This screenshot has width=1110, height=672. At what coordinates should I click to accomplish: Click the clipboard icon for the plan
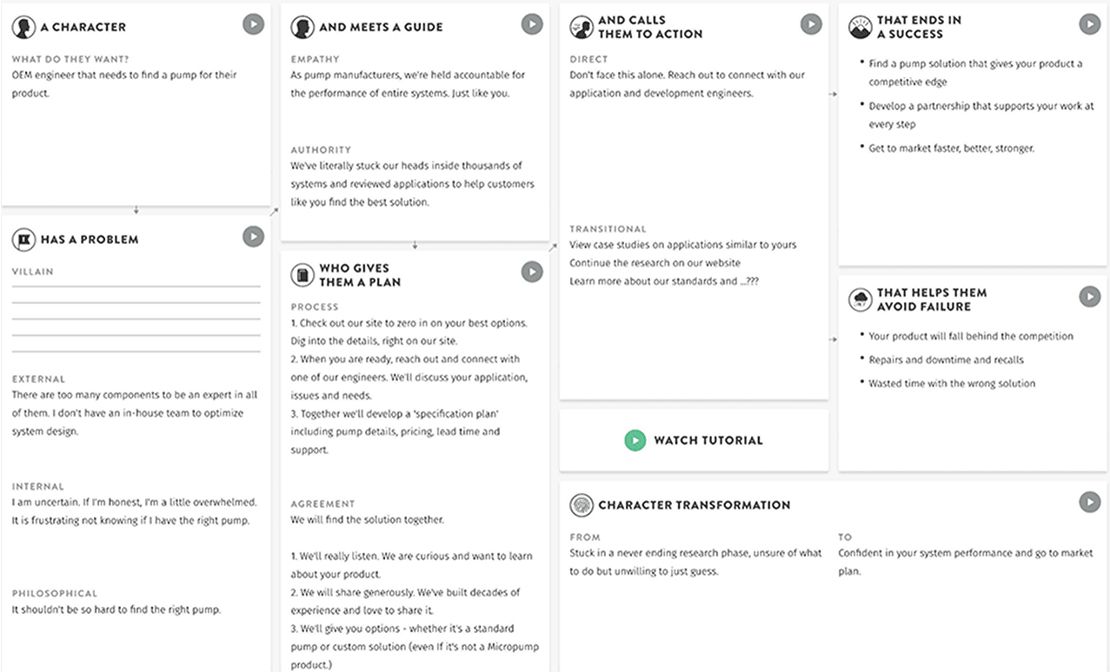point(302,275)
